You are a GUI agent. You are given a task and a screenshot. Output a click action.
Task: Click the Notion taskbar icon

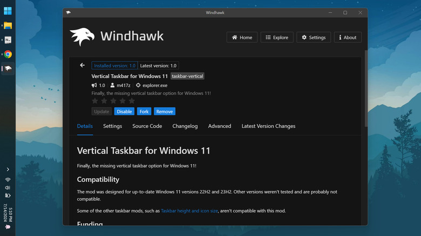(x=8, y=40)
